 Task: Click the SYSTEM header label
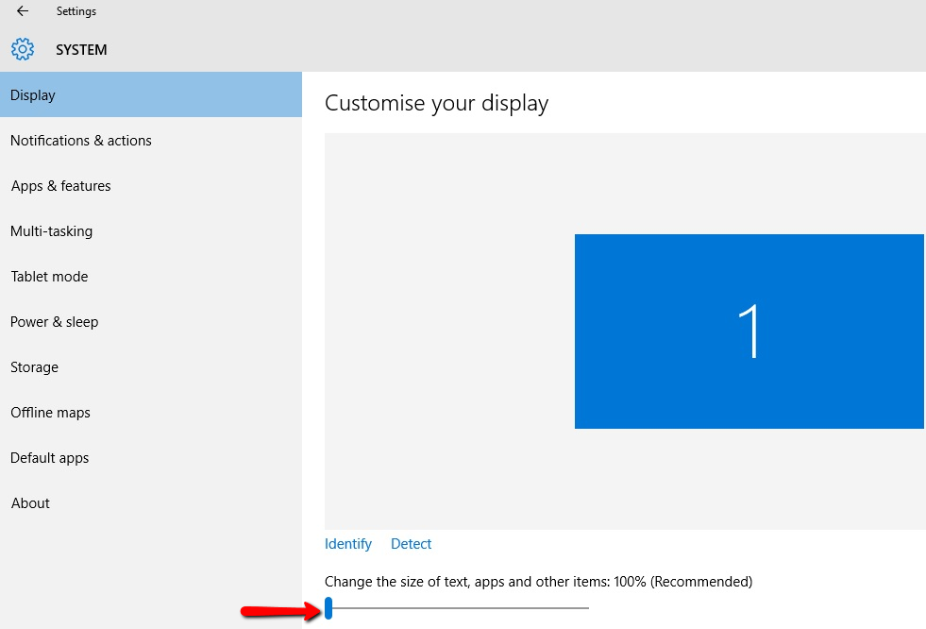point(81,50)
